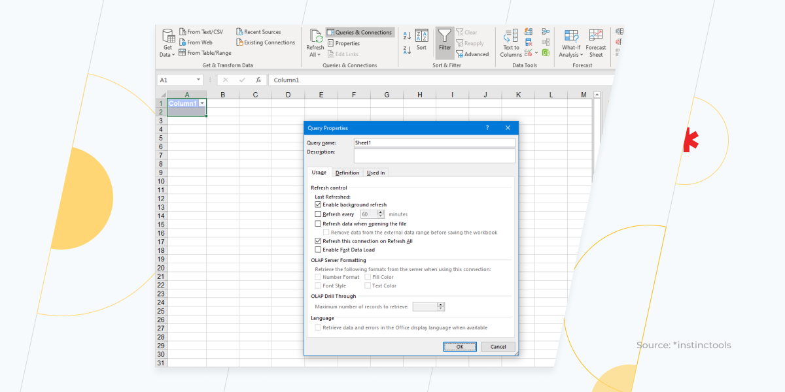Sort Z to A descending
This screenshot has height=392, width=785.
tap(407, 50)
